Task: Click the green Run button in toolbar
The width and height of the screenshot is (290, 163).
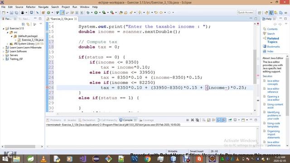Action: [x=96, y=13]
